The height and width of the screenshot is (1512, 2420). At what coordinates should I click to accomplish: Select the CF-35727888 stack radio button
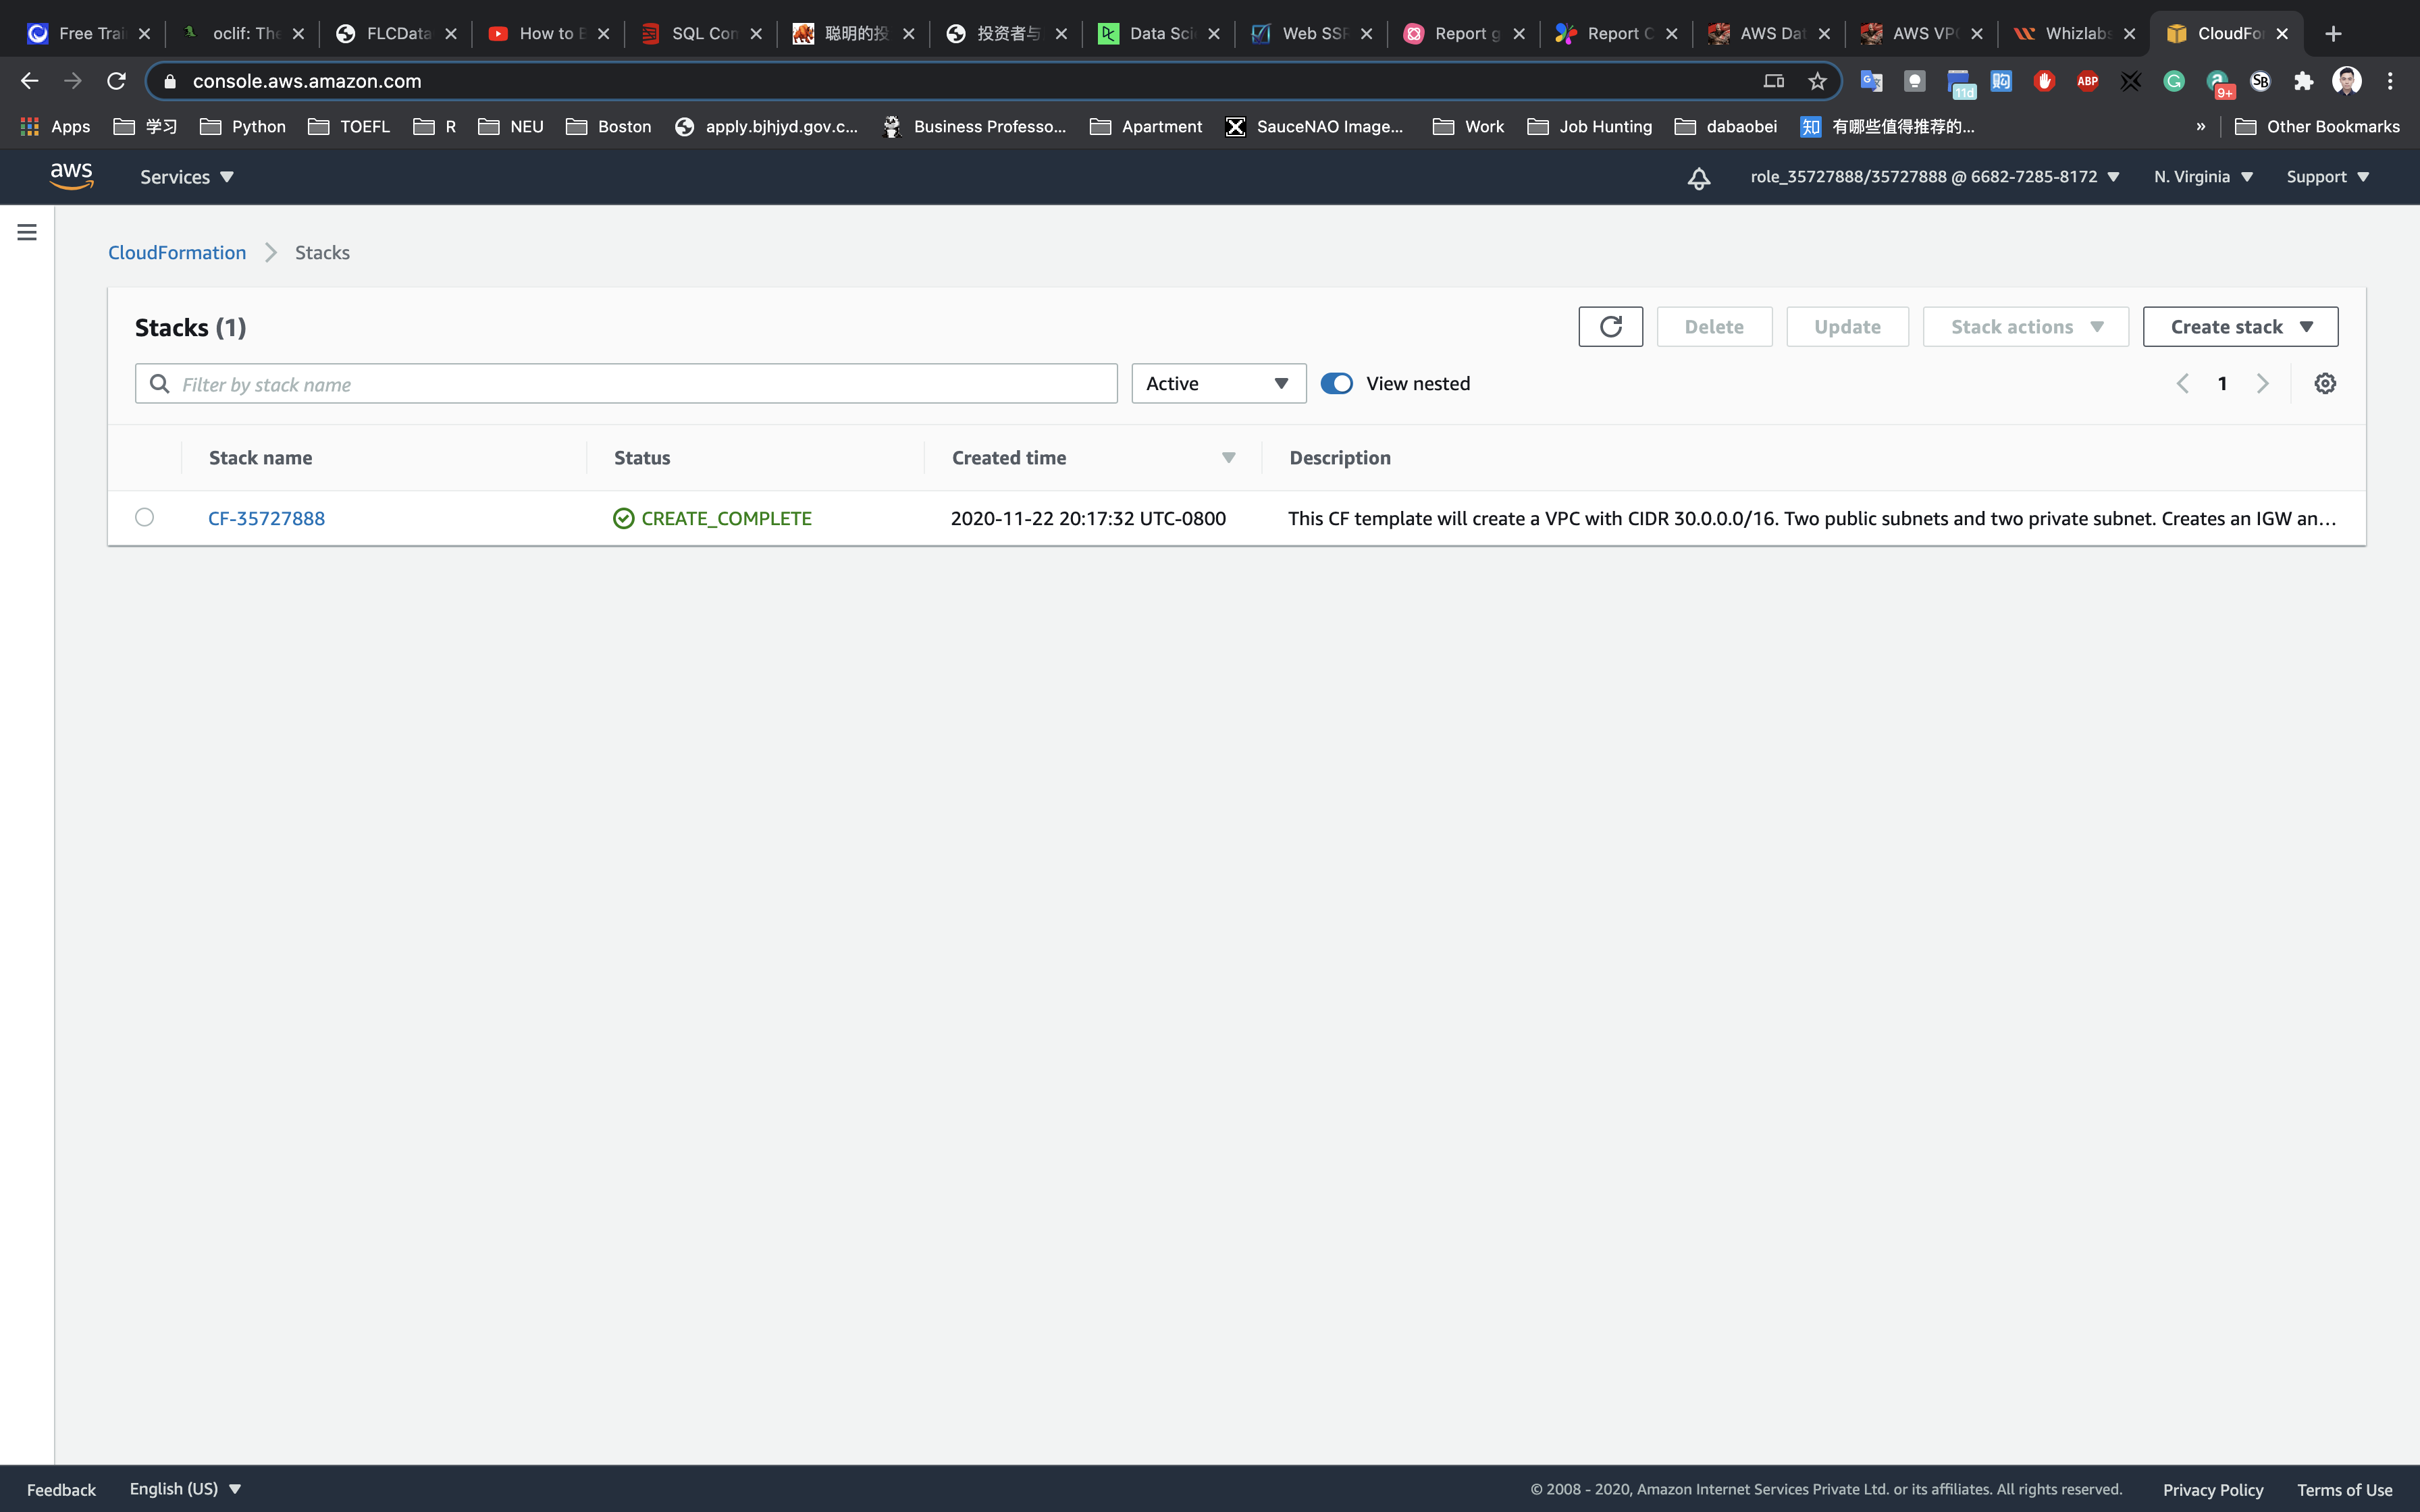coord(144,517)
